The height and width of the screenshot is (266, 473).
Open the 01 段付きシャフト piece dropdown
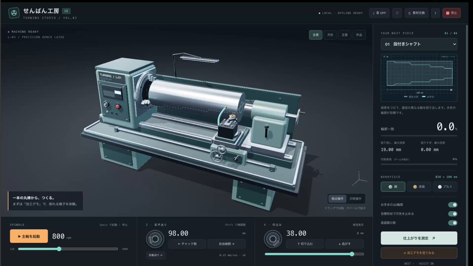click(x=419, y=44)
